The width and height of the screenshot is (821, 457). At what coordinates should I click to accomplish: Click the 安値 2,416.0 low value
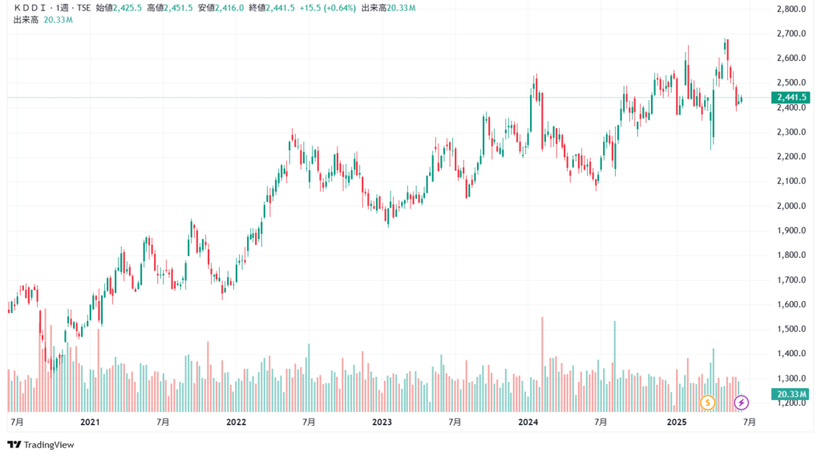point(220,8)
